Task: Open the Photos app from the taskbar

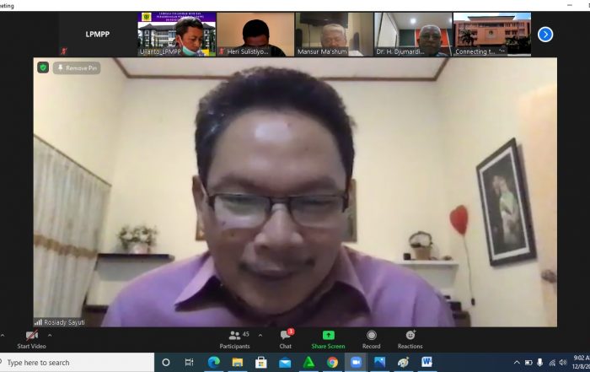Action: tap(379, 363)
